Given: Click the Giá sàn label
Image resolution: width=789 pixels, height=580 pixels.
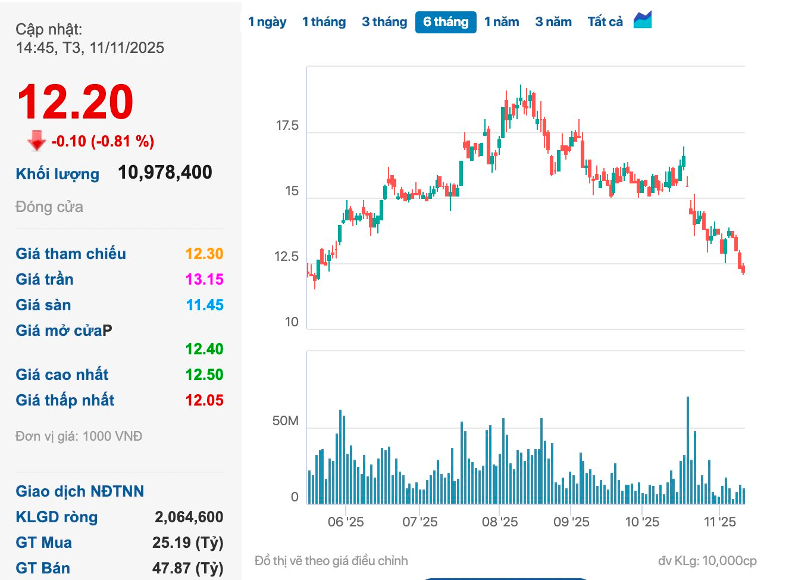Looking at the screenshot, I should click(x=43, y=305).
